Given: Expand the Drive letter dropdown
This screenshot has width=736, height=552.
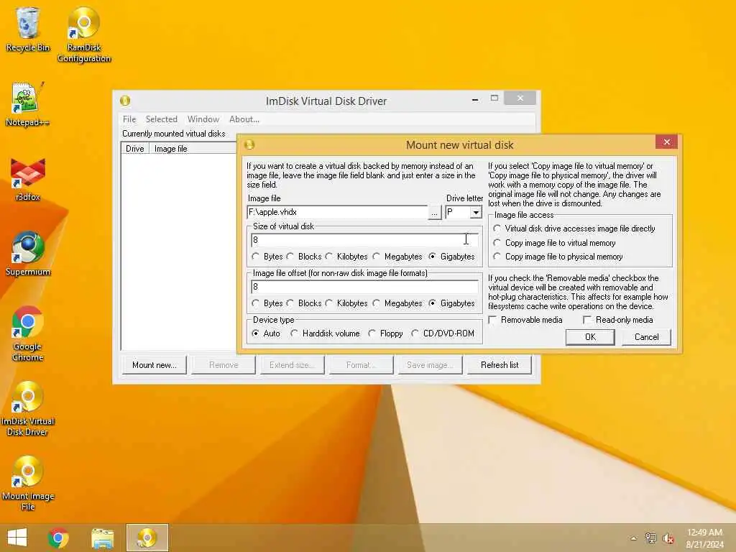Looking at the screenshot, I should [476, 213].
